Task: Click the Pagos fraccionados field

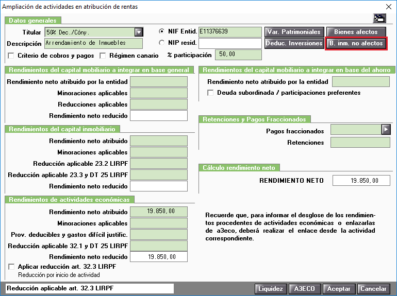Action: (356, 129)
